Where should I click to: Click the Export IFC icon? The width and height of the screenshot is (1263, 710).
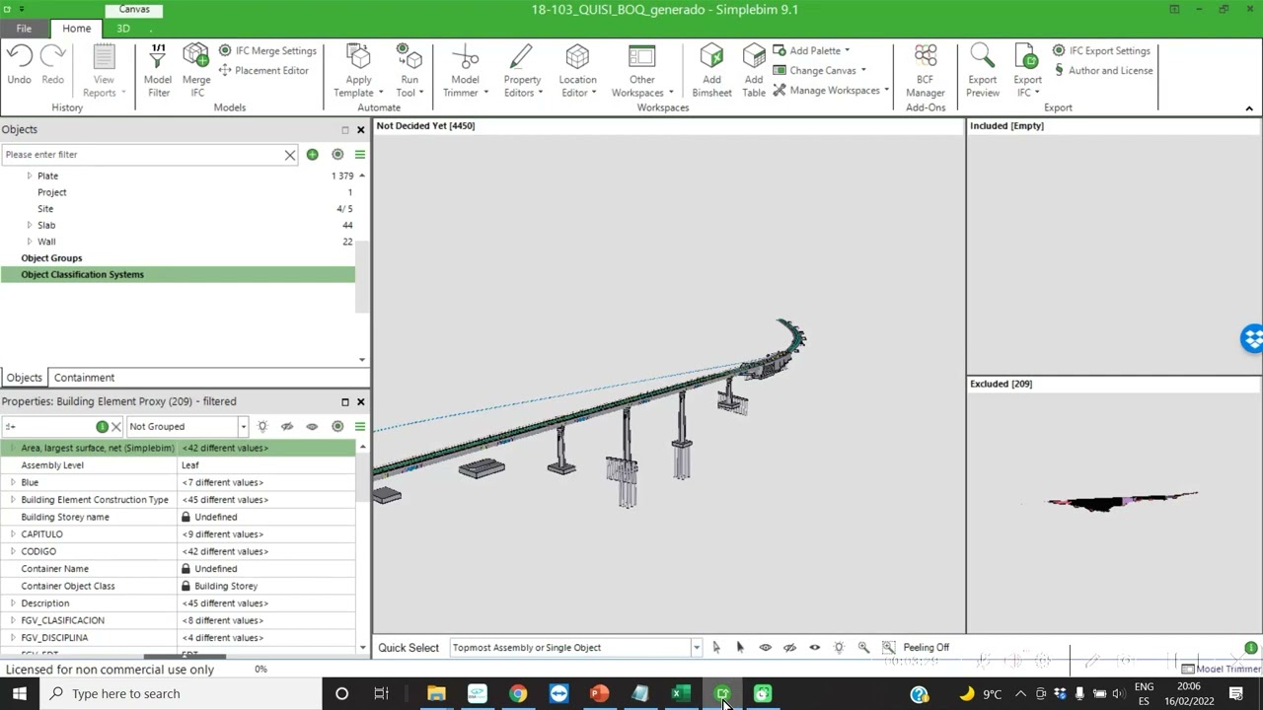pos(1027,57)
